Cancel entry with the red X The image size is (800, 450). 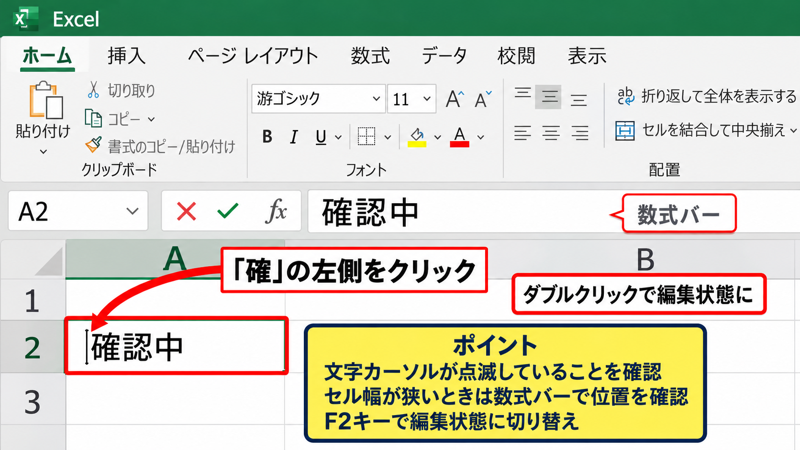pyautogui.click(x=186, y=211)
